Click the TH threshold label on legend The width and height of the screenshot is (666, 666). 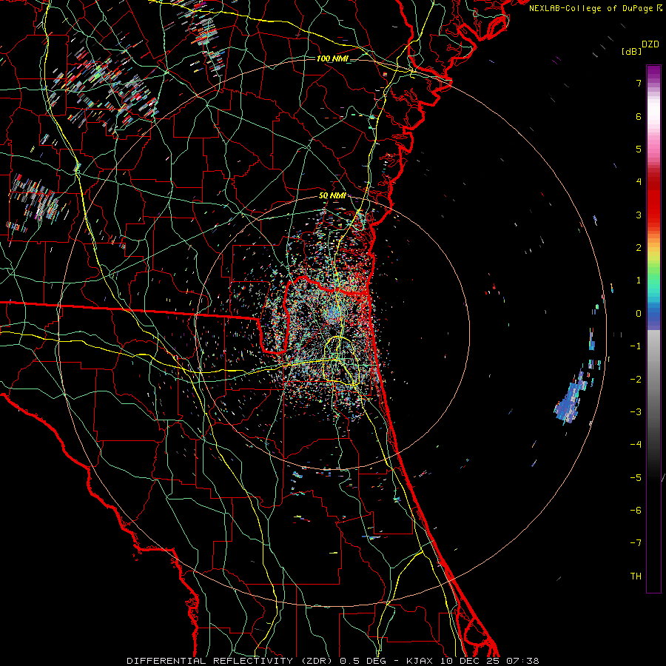[x=636, y=576]
